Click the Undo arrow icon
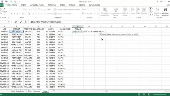The width and height of the screenshot is (170, 96). click(x=6, y=2)
